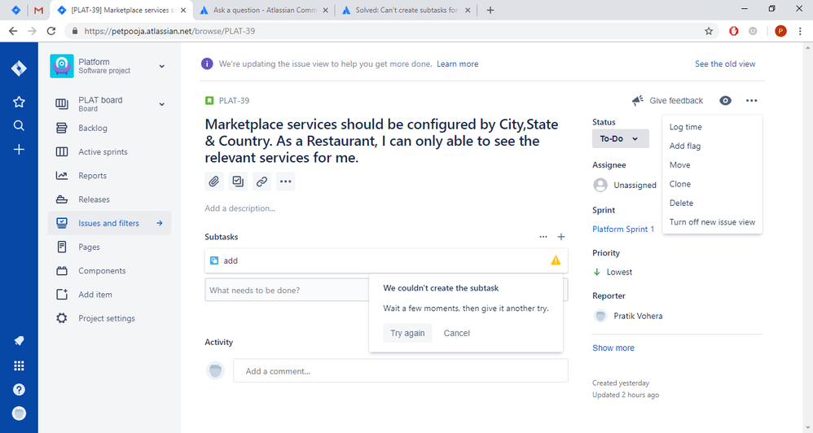Viewport: 813px width, 433px height.
Task: Open starred items from the blue sidebar
Action: tap(19, 102)
